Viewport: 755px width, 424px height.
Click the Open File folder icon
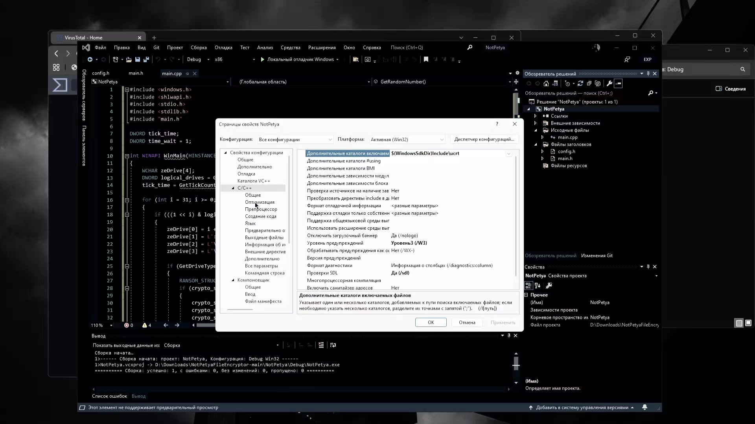(129, 60)
